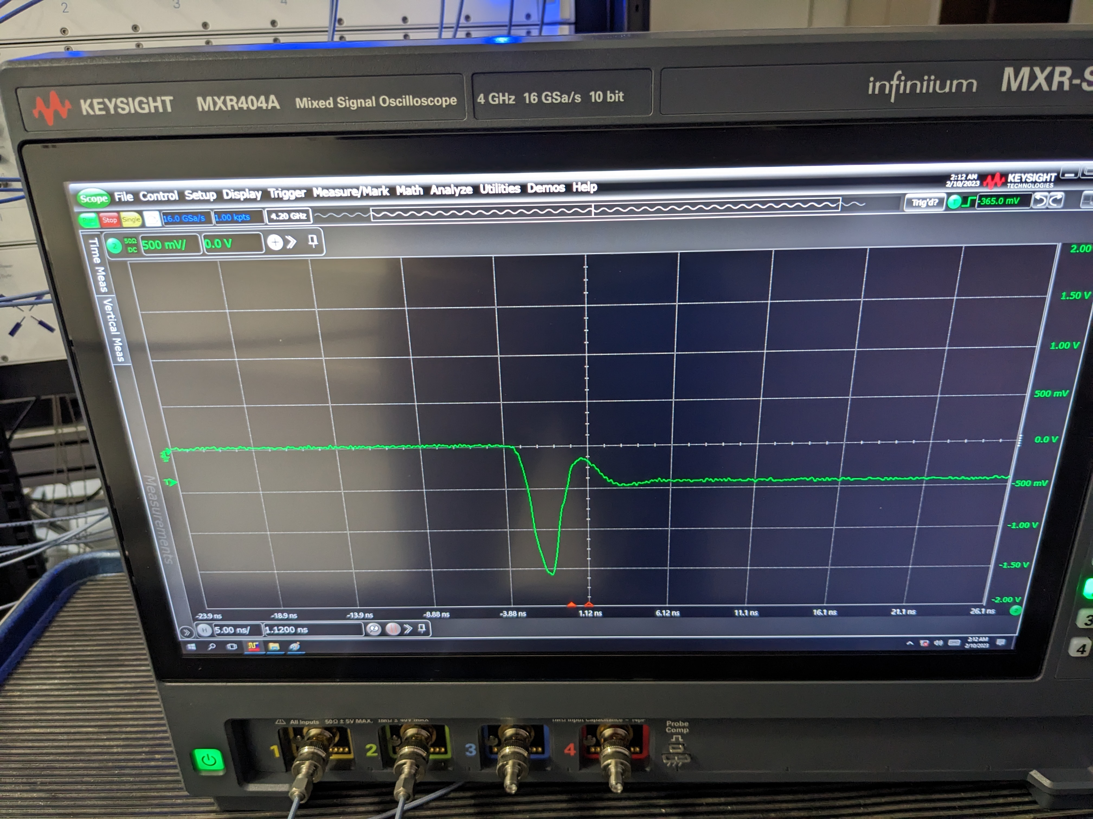Click the pin icon on timebase bar

tap(422, 628)
